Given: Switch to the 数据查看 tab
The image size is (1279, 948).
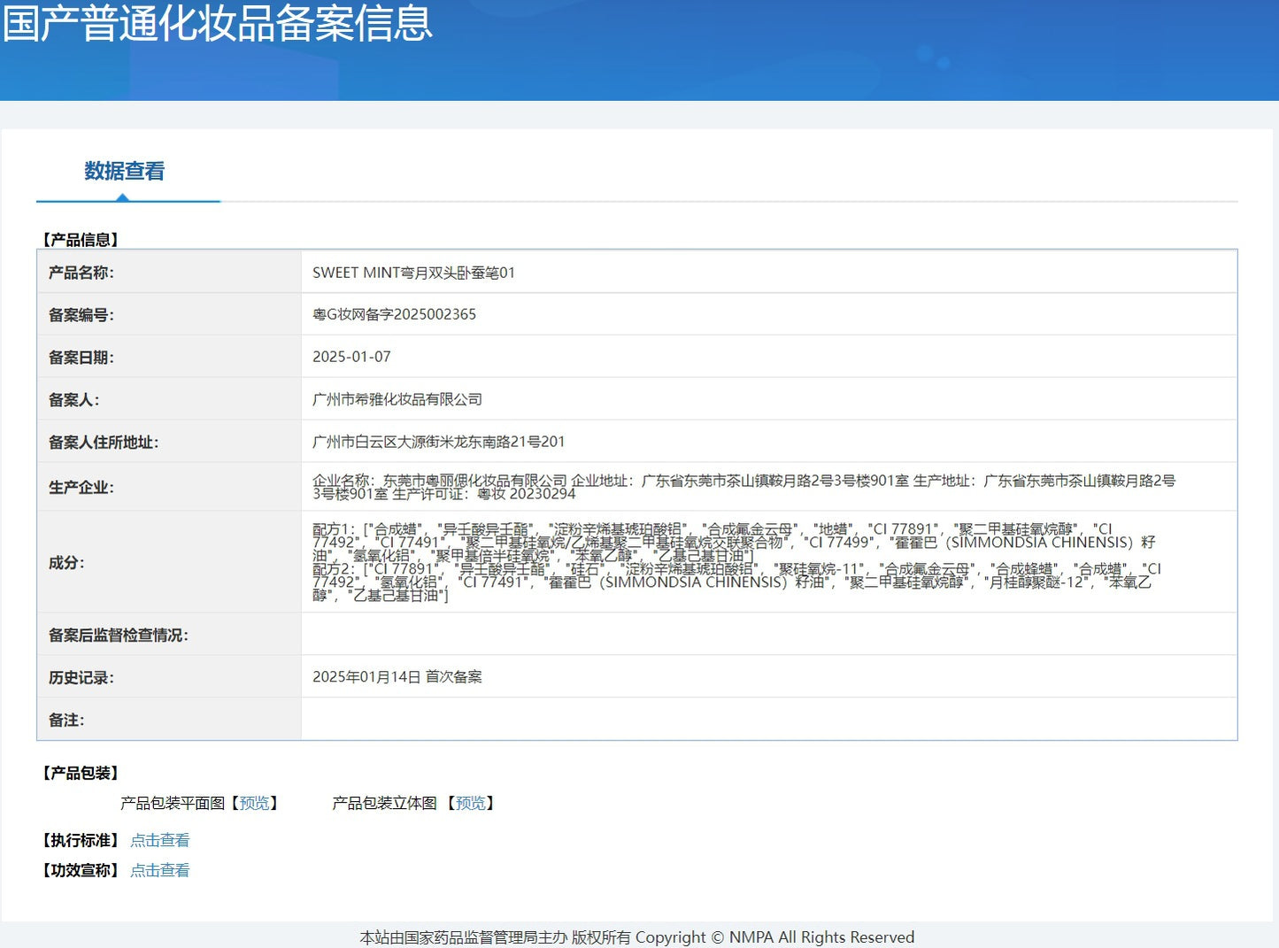Looking at the screenshot, I should (x=124, y=171).
